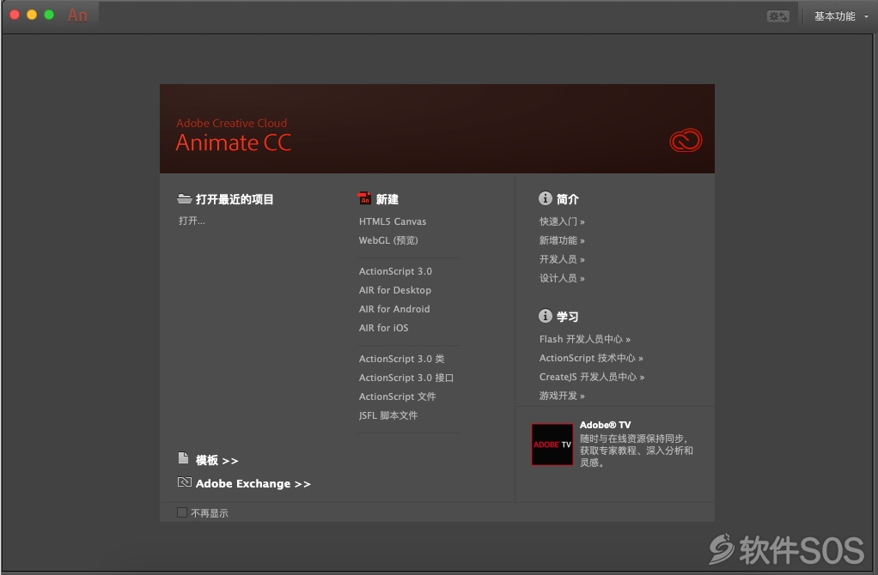Create a new HTML5 Canvas document
The height and width of the screenshot is (575, 878).
[393, 221]
